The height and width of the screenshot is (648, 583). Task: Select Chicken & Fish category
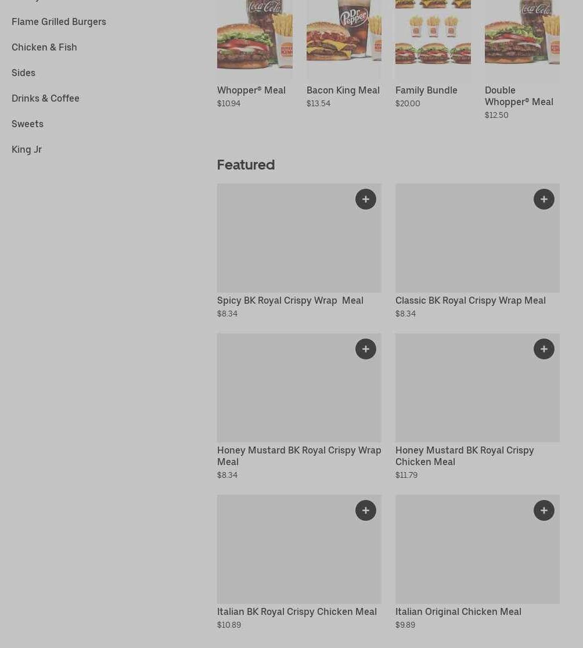(44, 47)
